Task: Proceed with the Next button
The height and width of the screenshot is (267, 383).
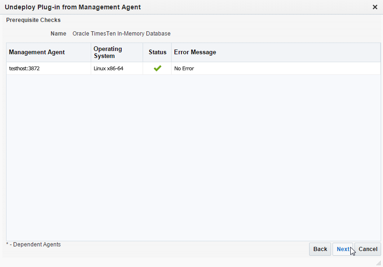Action: tap(343, 249)
